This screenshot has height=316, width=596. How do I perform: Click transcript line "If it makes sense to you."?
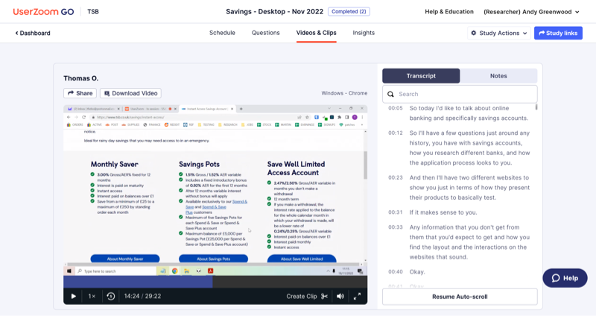[443, 212]
